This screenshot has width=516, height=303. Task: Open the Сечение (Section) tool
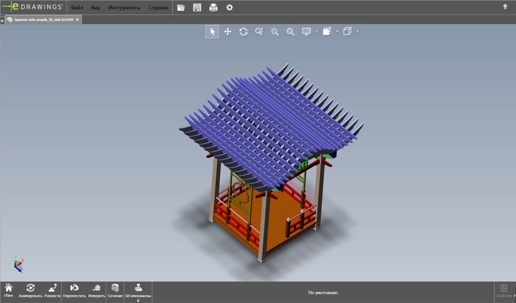pos(115,292)
